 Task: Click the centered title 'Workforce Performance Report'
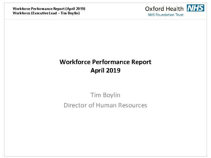pos(105,62)
